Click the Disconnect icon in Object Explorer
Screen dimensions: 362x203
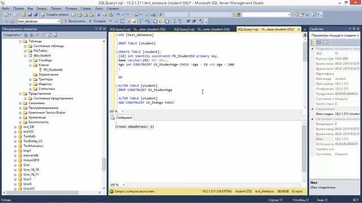(x=32, y=35)
